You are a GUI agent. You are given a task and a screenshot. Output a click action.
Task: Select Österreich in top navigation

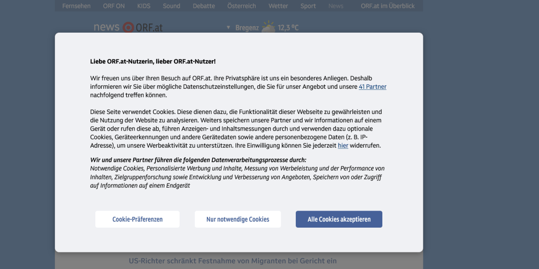coord(242,6)
